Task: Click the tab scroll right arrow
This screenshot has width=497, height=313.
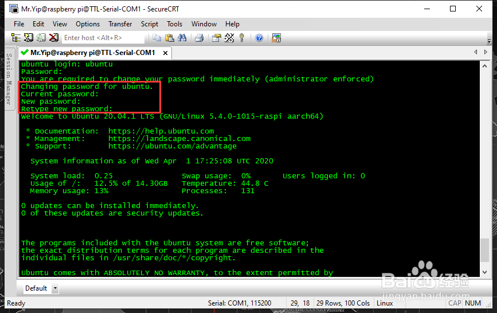Action: tap(486, 52)
